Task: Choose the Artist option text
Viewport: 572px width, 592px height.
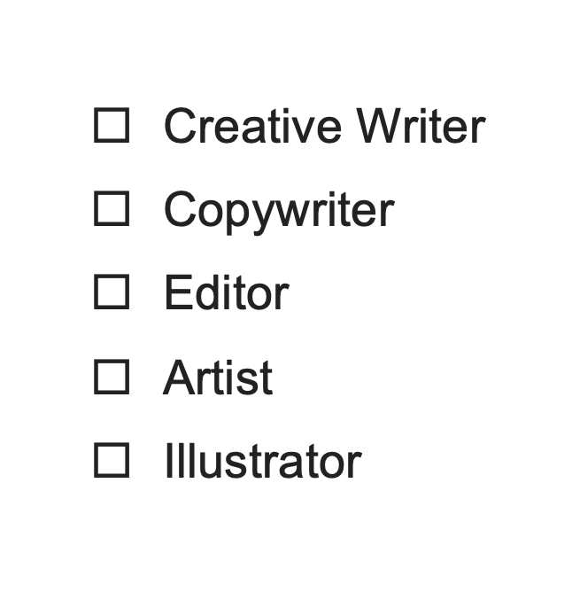Action: [x=218, y=378]
